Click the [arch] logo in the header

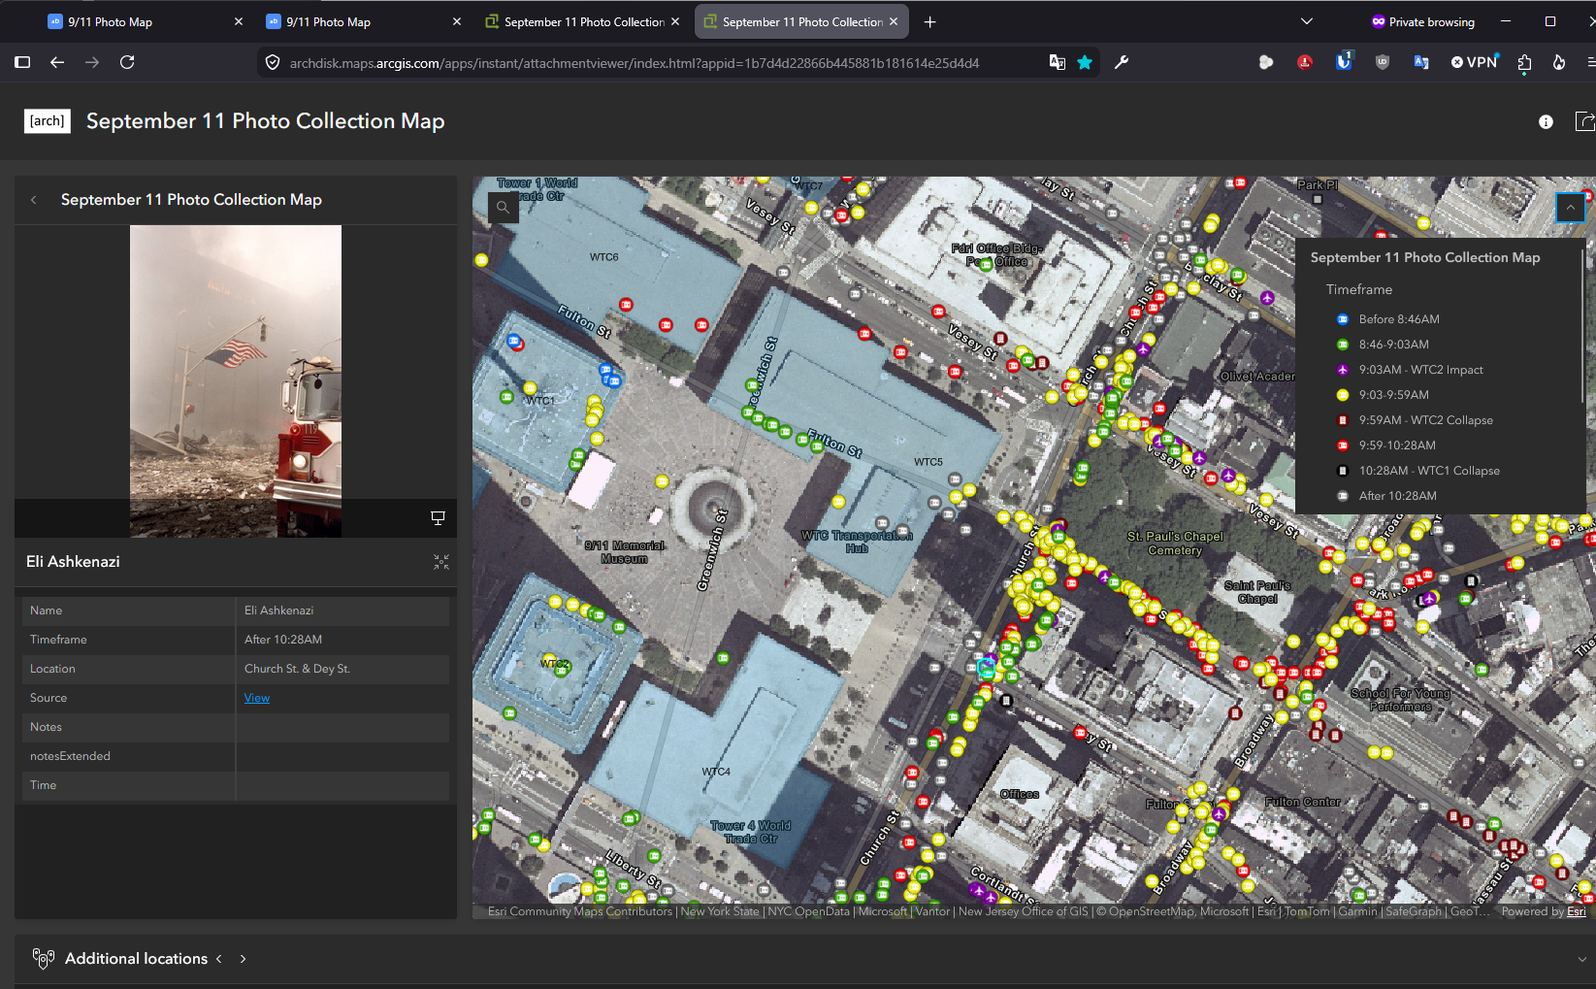point(48,121)
